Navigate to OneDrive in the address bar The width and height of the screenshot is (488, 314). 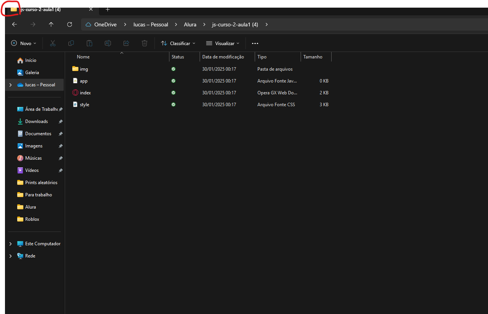[x=105, y=24]
